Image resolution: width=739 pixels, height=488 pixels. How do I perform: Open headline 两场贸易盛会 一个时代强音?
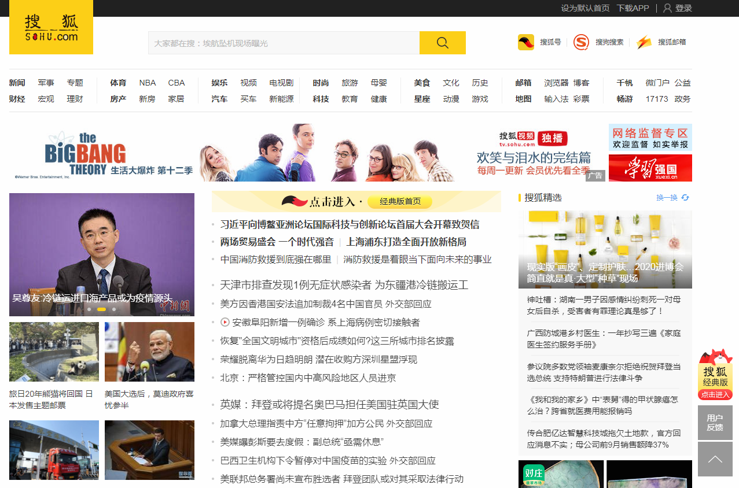277,242
